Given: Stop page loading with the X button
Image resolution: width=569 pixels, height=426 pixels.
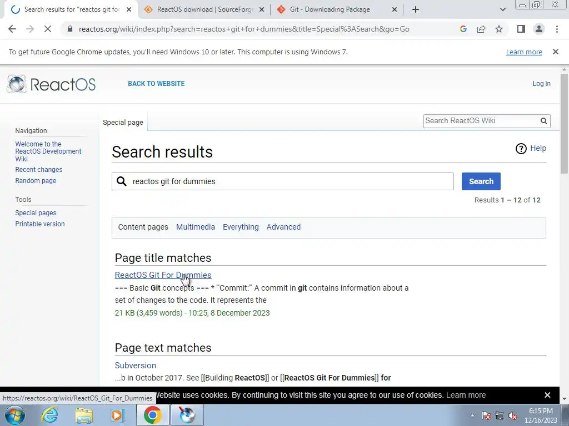Looking at the screenshot, I should (48, 29).
